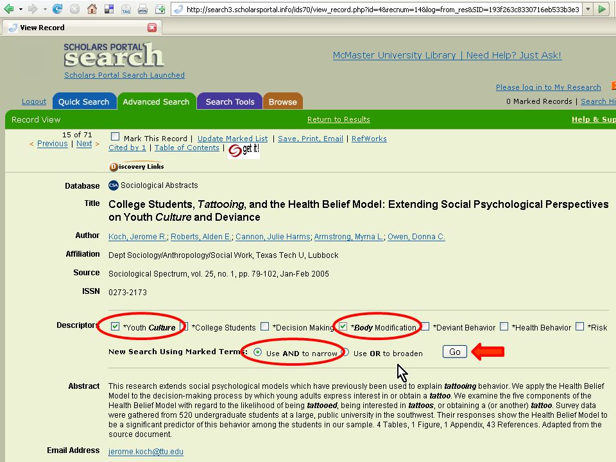Screen dimensions: 616x462
Task: Go to the Previous record link
Action: coord(52,144)
